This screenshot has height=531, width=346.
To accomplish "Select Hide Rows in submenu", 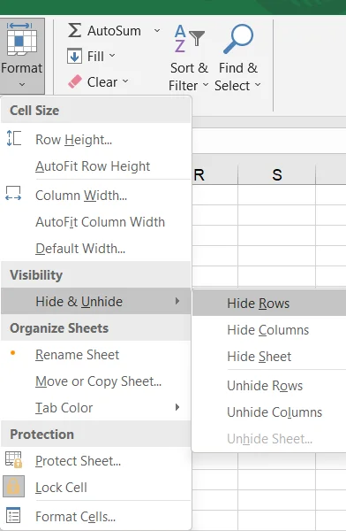I will coord(269,303).
